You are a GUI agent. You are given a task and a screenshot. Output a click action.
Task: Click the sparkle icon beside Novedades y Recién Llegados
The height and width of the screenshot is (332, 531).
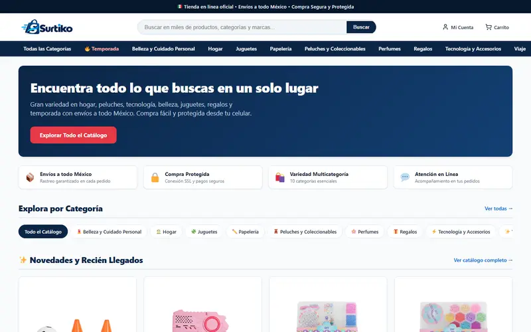pos(23,260)
